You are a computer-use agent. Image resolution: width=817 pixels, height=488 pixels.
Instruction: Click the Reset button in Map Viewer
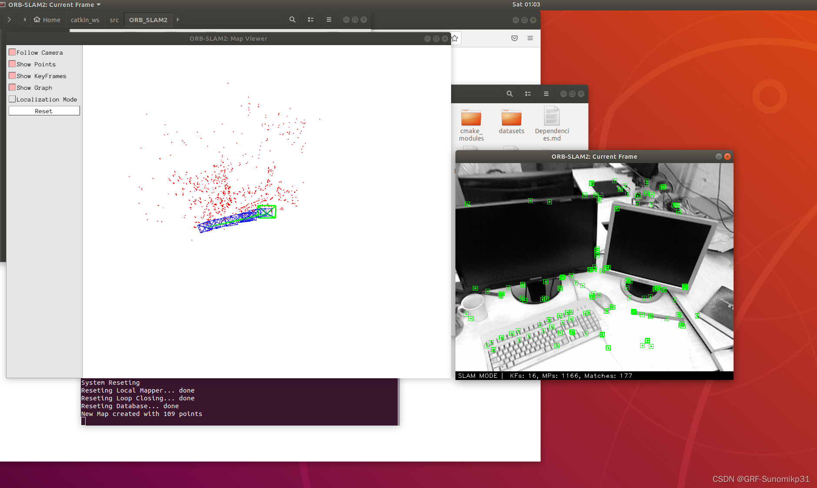click(44, 111)
